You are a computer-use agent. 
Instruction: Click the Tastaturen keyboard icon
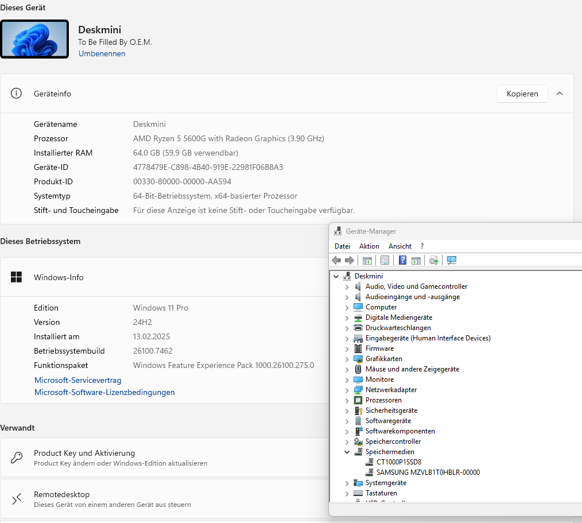(358, 493)
